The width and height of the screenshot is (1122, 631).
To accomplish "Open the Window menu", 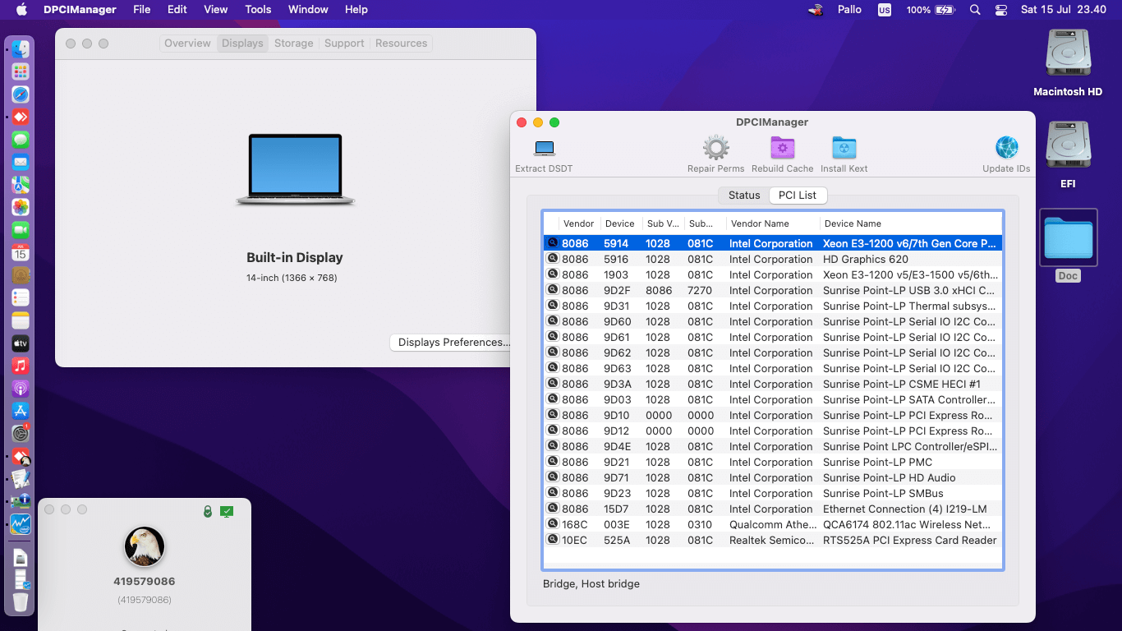I will point(308,10).
